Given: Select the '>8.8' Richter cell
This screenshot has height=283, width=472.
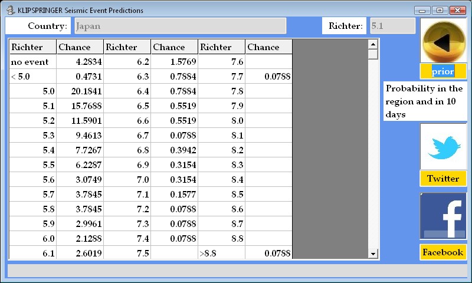Looking at the screenshot, I should pyautogui.click(x=222, y=254).
